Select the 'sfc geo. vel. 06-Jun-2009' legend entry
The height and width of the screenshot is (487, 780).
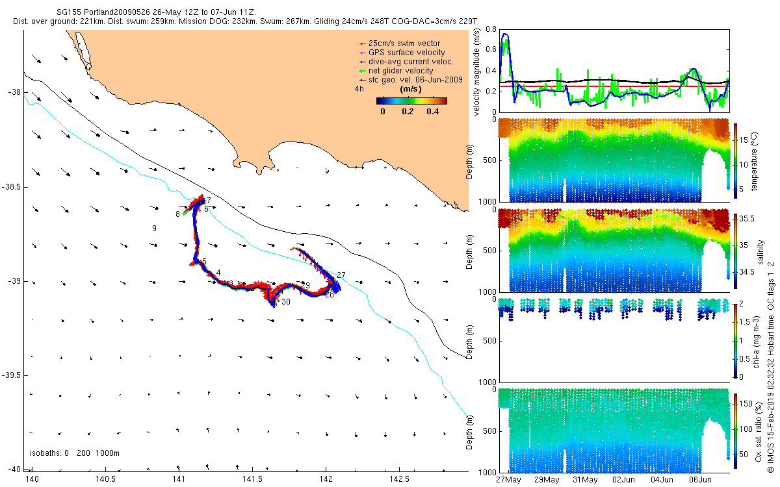[x=410, y=79]
